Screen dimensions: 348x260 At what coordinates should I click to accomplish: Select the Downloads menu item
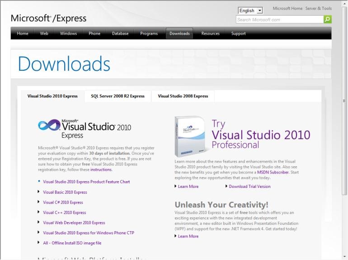click(x=179, y=33)
